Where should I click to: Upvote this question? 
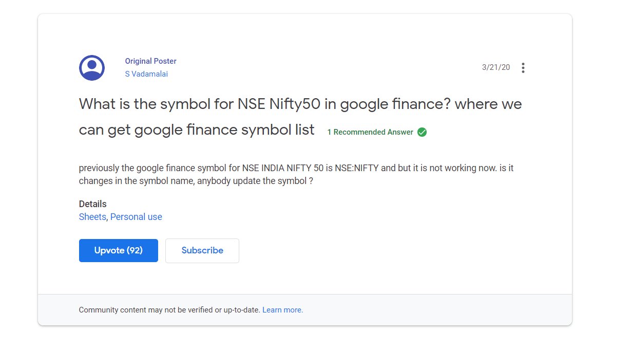pos(119,250)
